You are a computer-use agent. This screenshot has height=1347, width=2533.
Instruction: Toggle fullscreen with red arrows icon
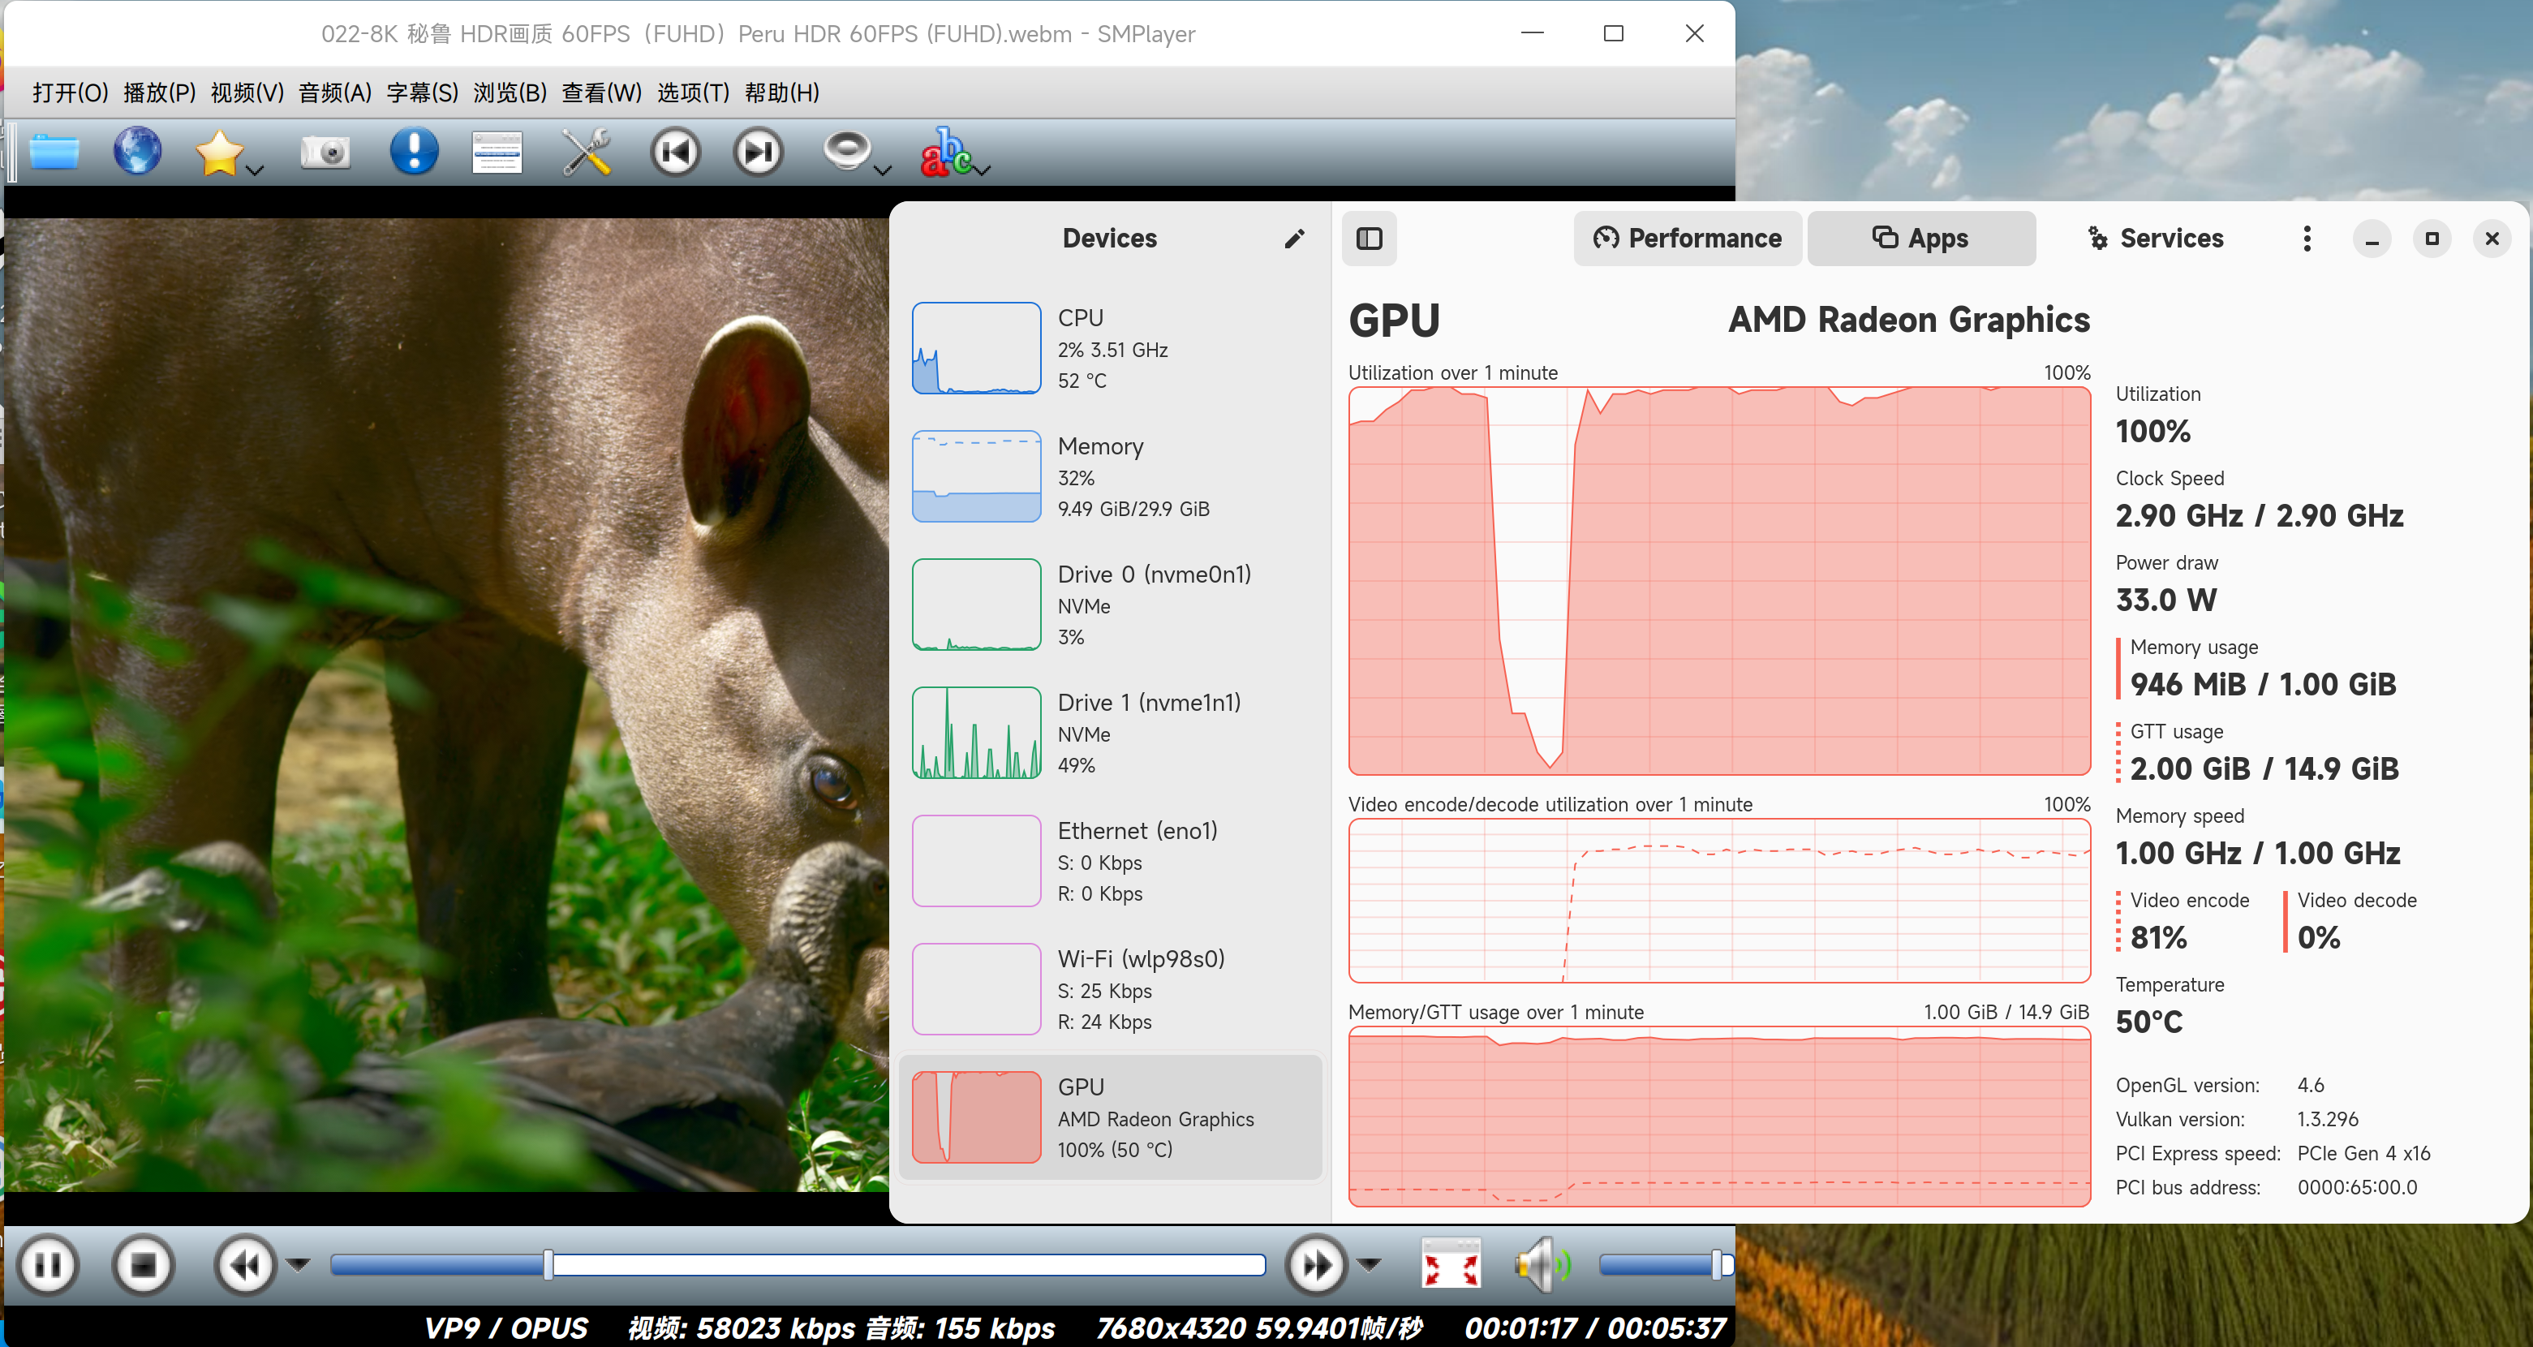tap(1451, 1264)
